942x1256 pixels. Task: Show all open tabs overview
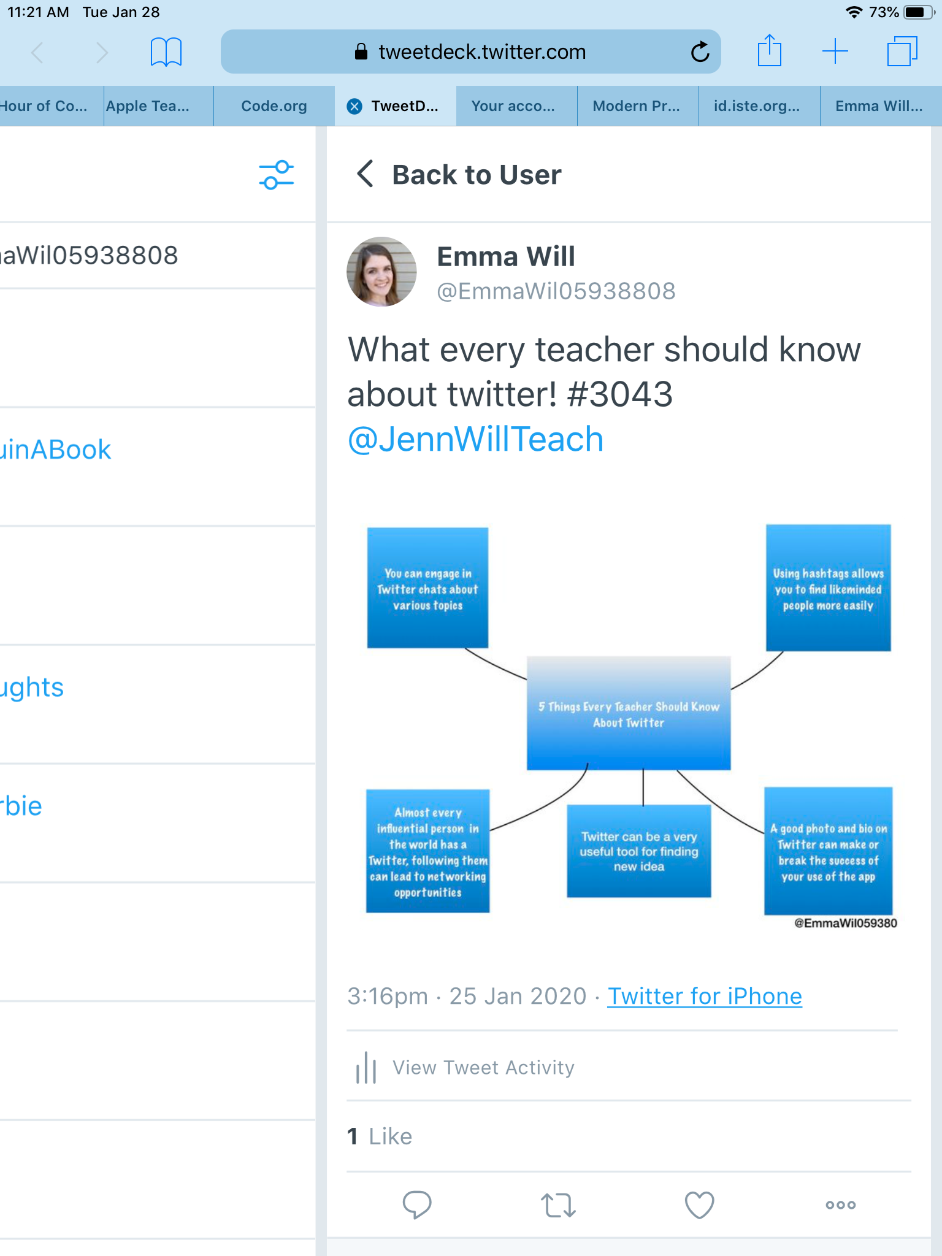(902, 51)
